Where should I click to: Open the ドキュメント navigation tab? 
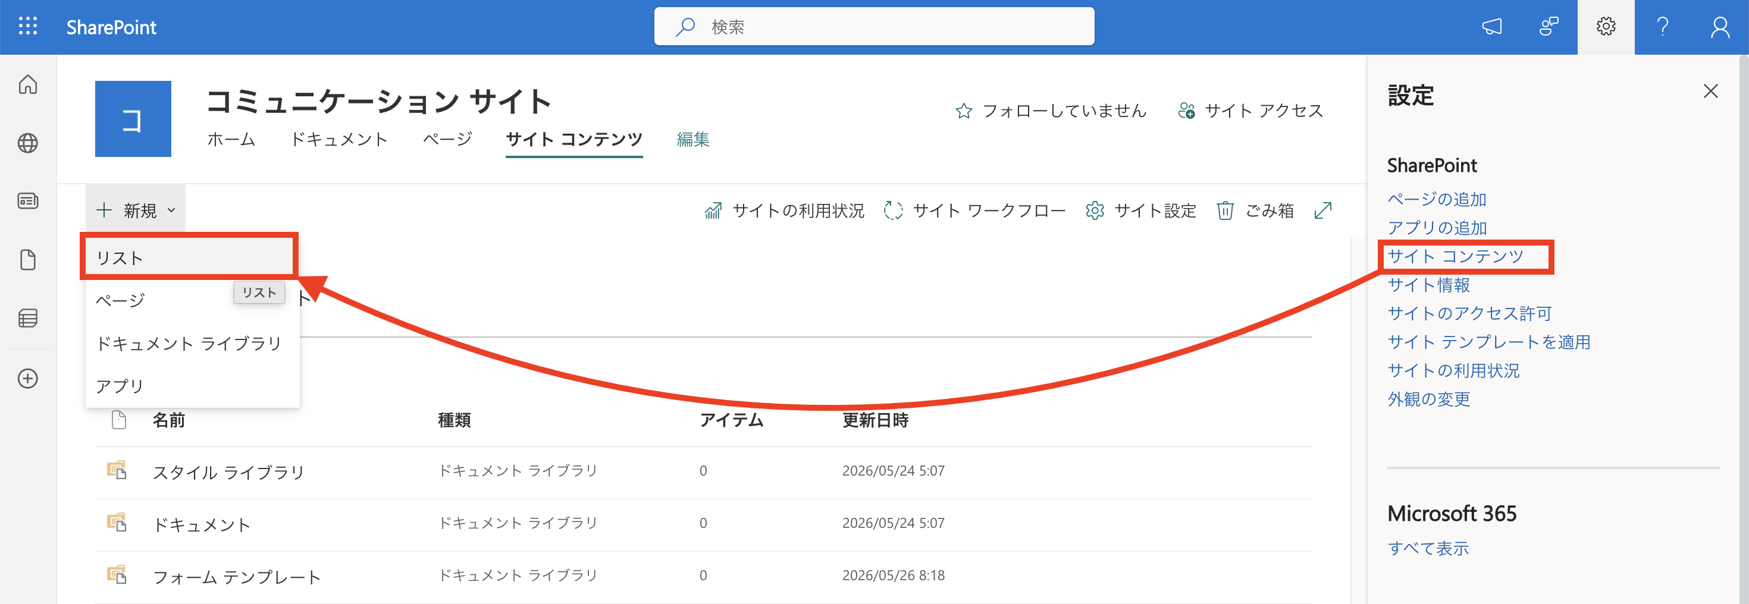[x=340, y=139]
